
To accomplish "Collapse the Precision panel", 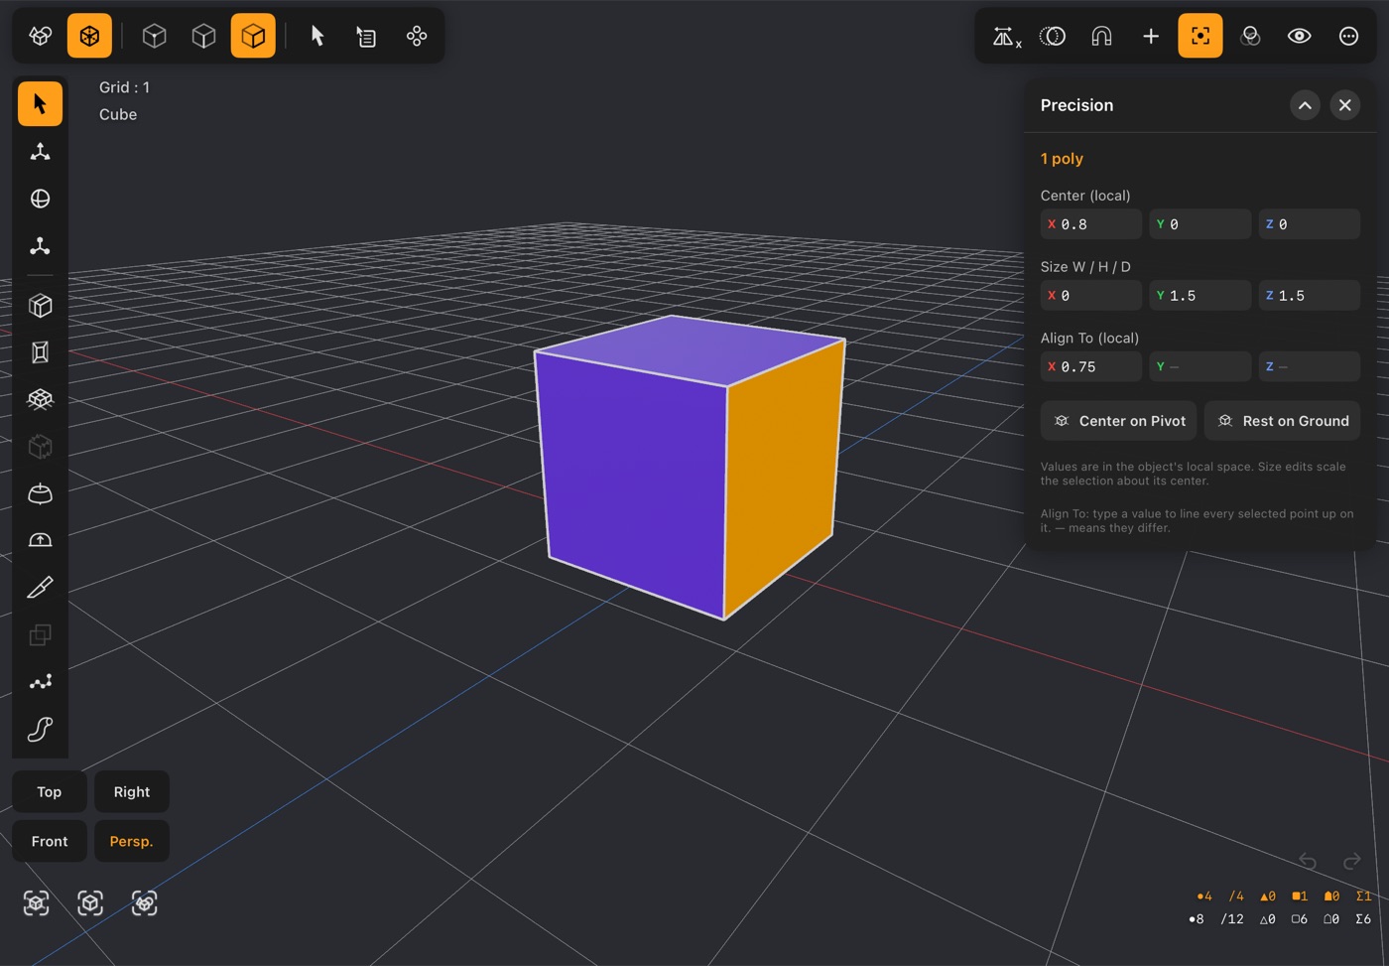I will [x=1305, y=105].
